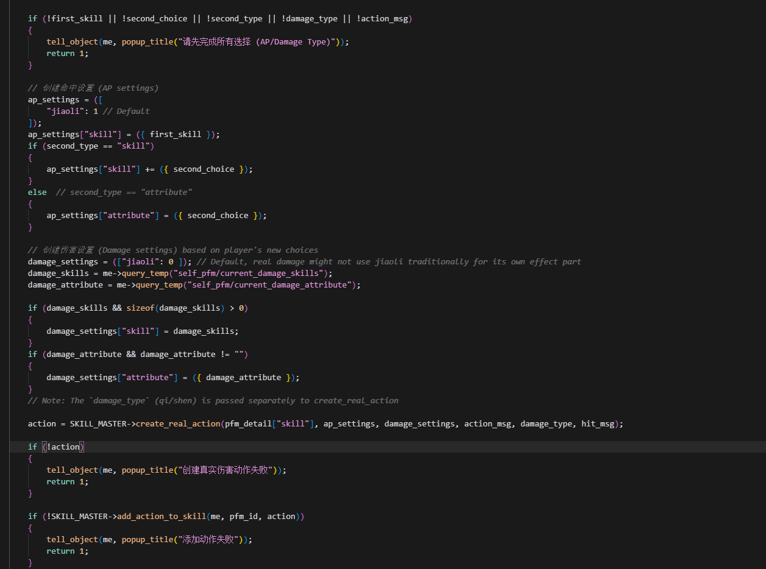This screenshot has height=569, width=766.
Task: Click the pfm_detail["skill"] argument
Action: click(x=269, y=424)
